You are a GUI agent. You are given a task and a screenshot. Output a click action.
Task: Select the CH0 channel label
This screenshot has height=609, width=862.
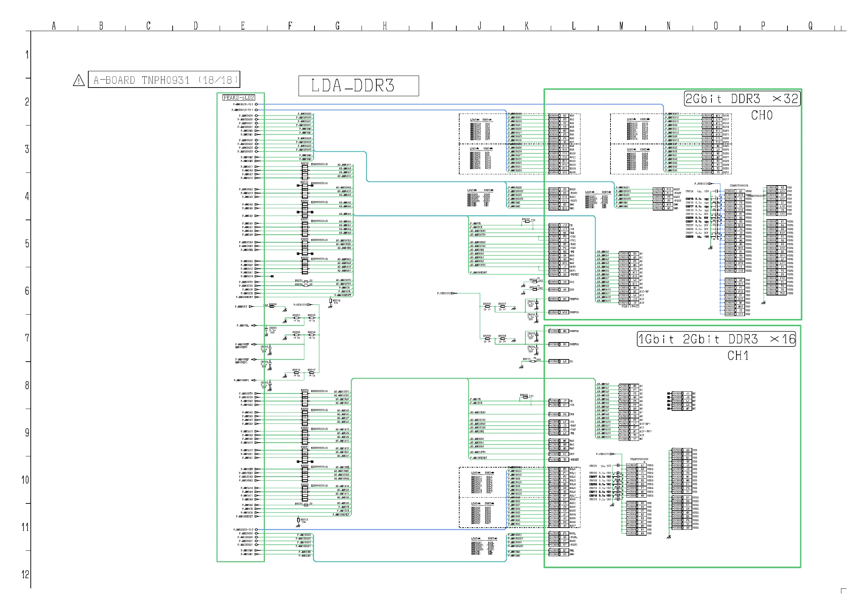pyautogui.click(x=761, y=115)
